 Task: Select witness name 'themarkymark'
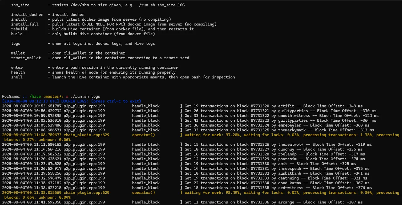292,130
